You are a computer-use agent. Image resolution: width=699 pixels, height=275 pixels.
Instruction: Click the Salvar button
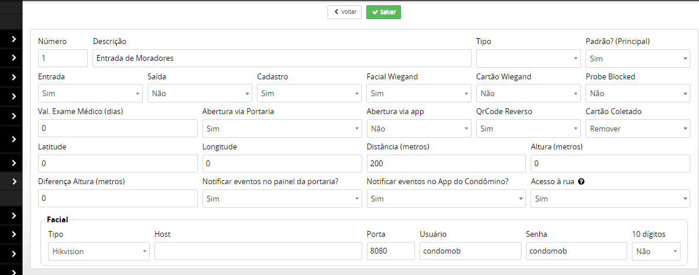[x=383, y=12]
